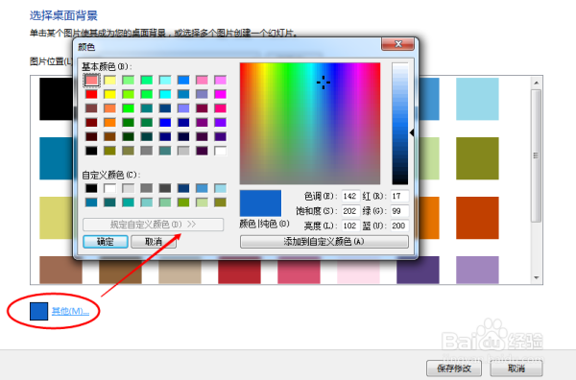The image size is (576, 380).
Task: Click luminosity slider triangle marker
Action: pos(412,132)
